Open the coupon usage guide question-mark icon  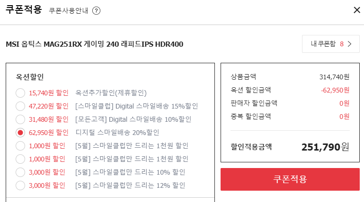point(97,11)
